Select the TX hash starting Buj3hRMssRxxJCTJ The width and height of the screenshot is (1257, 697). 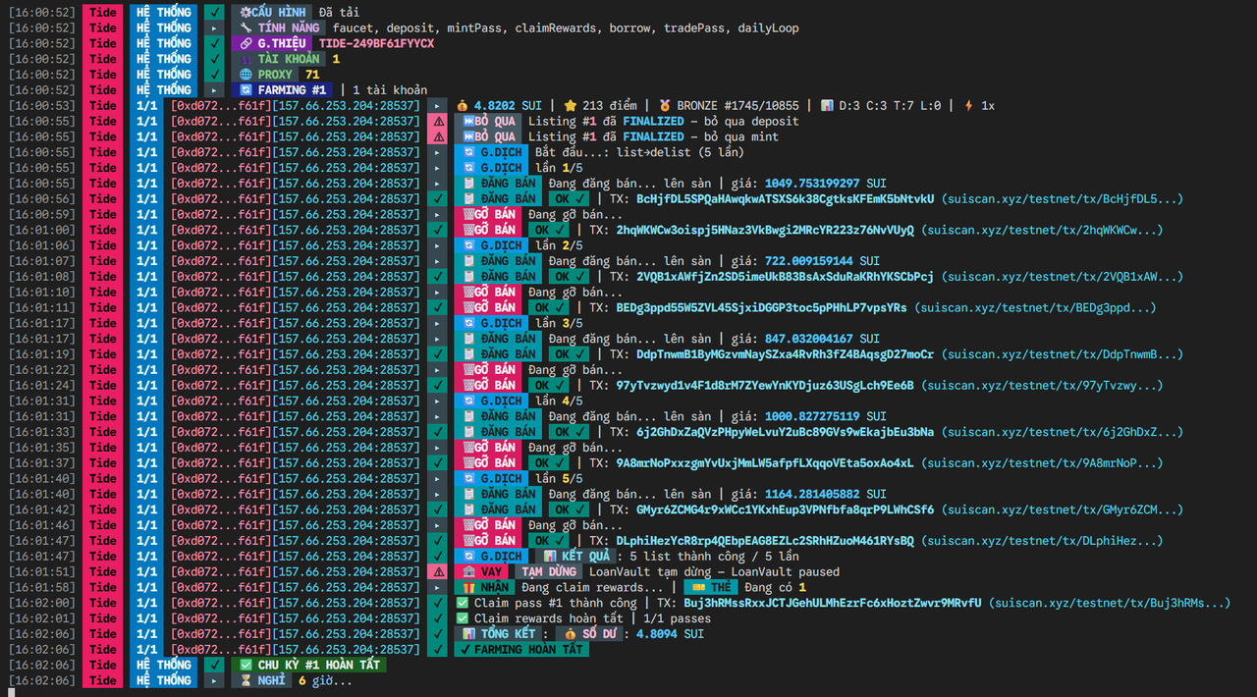(832, 603)
